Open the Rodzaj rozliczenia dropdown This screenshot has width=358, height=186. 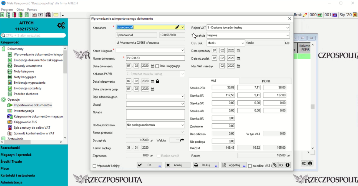click(183, 125)
